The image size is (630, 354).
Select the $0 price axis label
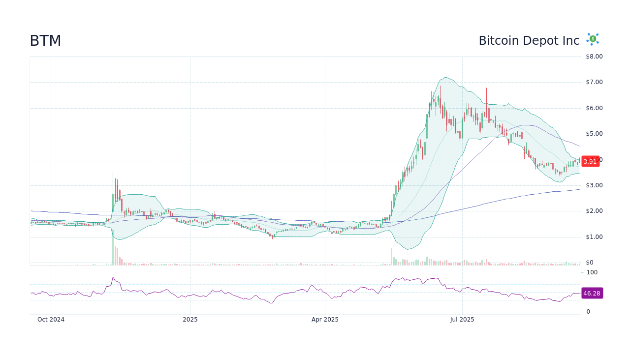click(x=589, y=262)
